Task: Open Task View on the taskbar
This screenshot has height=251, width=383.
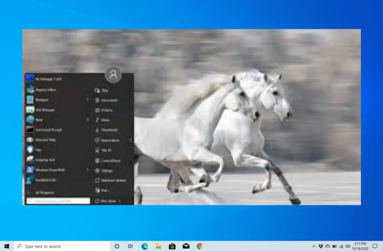Action: [x=130, y=246]
